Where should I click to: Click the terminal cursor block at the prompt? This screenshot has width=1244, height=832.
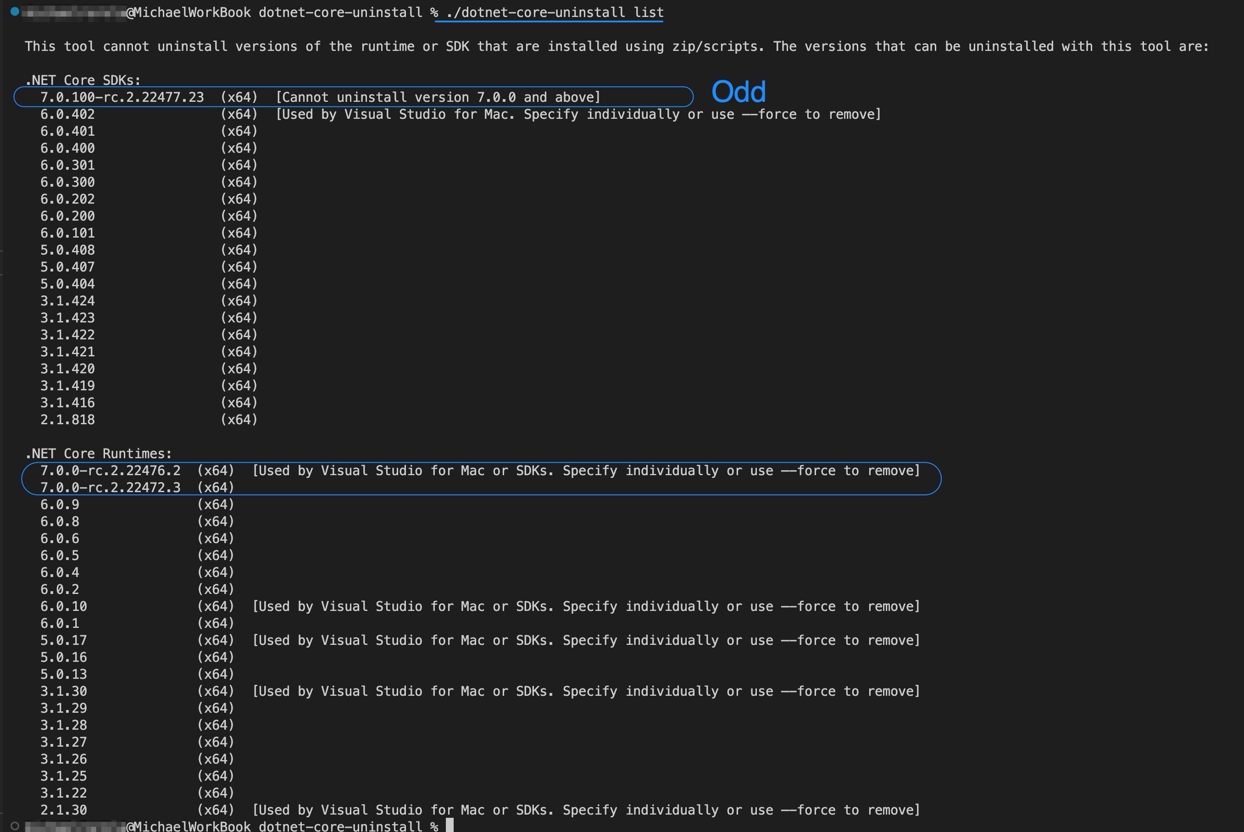(x=450, y=825)
